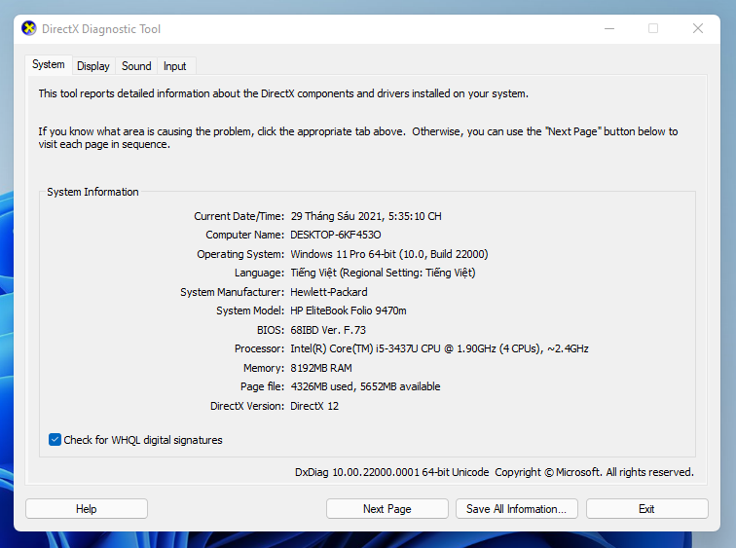Click the HP EliteBook Folio 9470m model text
Screen dimensions: 736x548
[349, 311]
